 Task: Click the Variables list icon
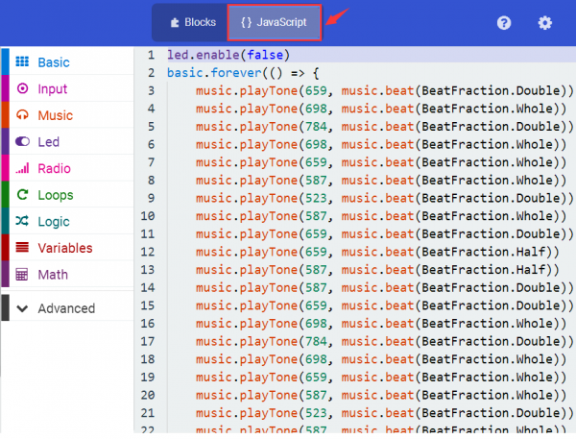click(22, 248)
